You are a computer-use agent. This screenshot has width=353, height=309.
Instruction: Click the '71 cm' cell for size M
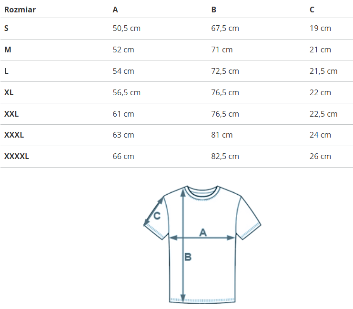[222, 50]
